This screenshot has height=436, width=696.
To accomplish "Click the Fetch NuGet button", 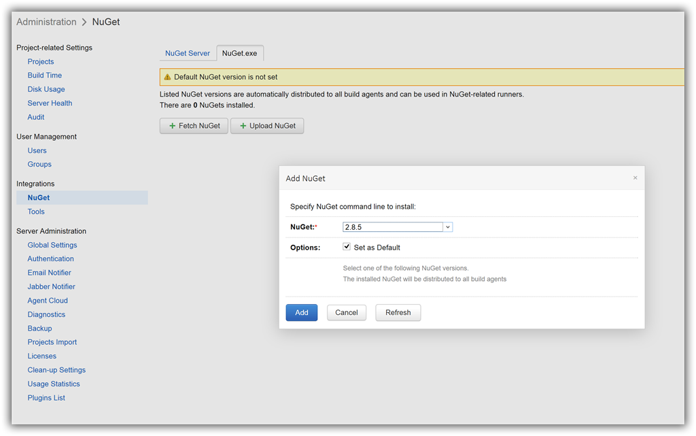I will [x=194, y=126].
